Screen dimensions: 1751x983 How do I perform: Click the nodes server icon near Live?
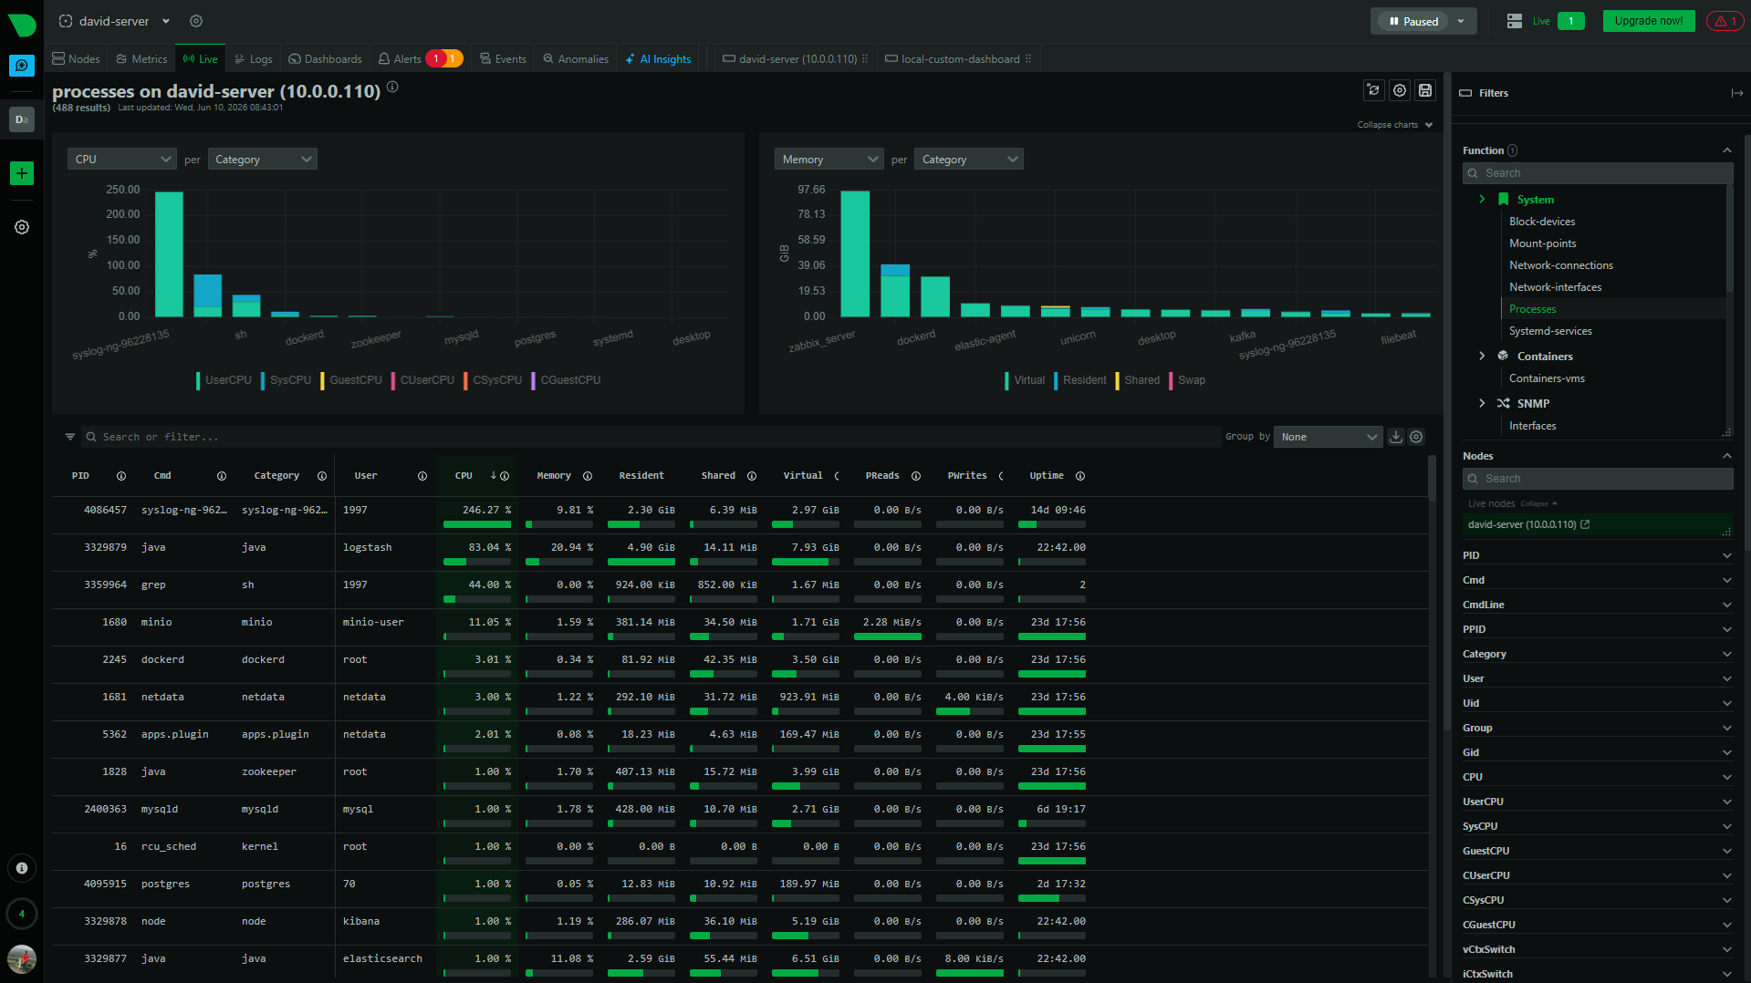[1515, 21]
